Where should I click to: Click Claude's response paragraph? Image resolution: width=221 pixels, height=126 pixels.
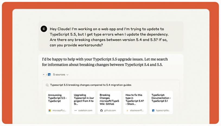point(105,62)
